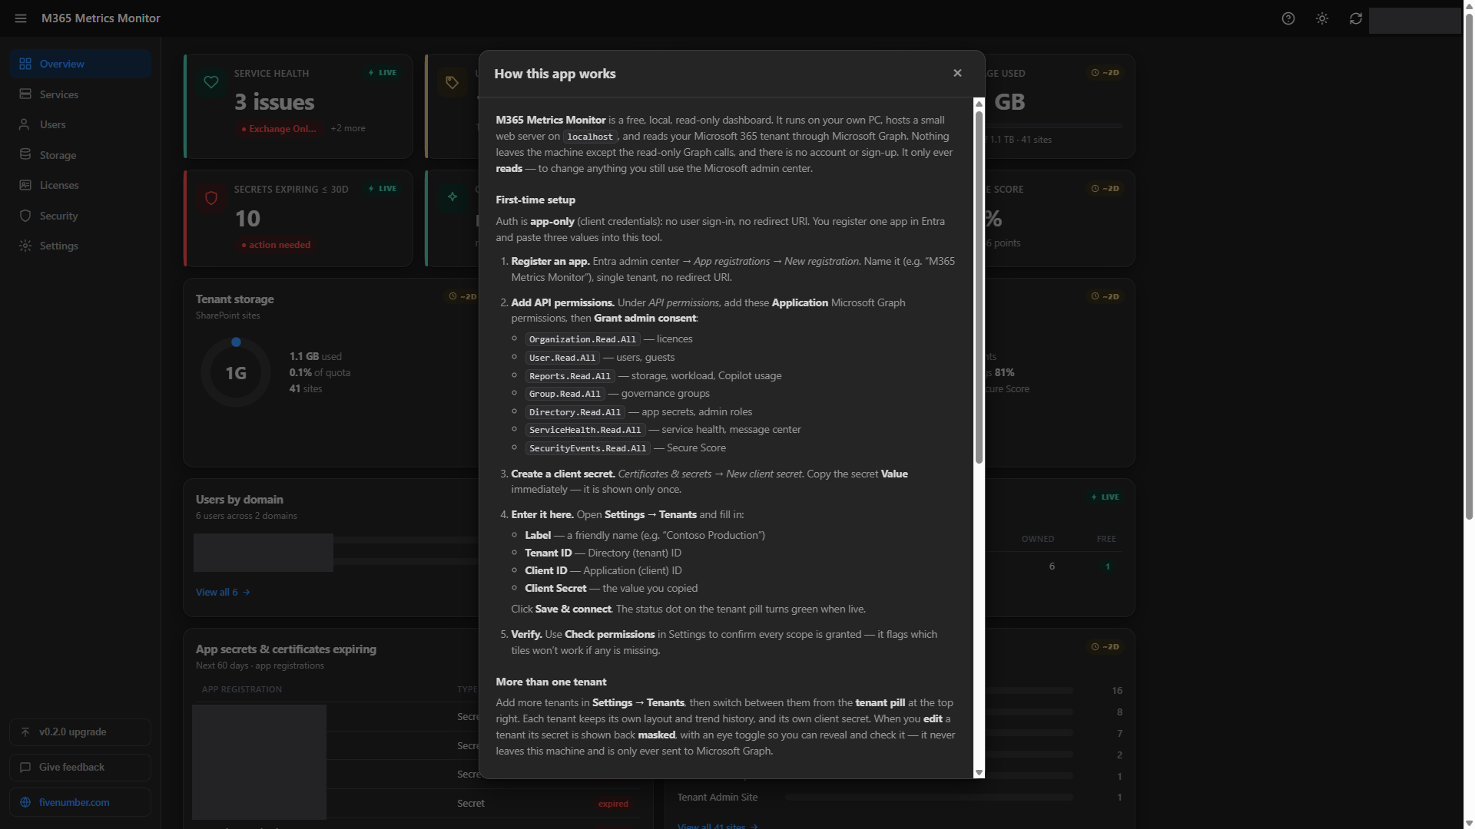Image resolution: width=1475 pixels, height=829 pixels.
Task: Open Settings in the sidebar
Action: (80, 246)
